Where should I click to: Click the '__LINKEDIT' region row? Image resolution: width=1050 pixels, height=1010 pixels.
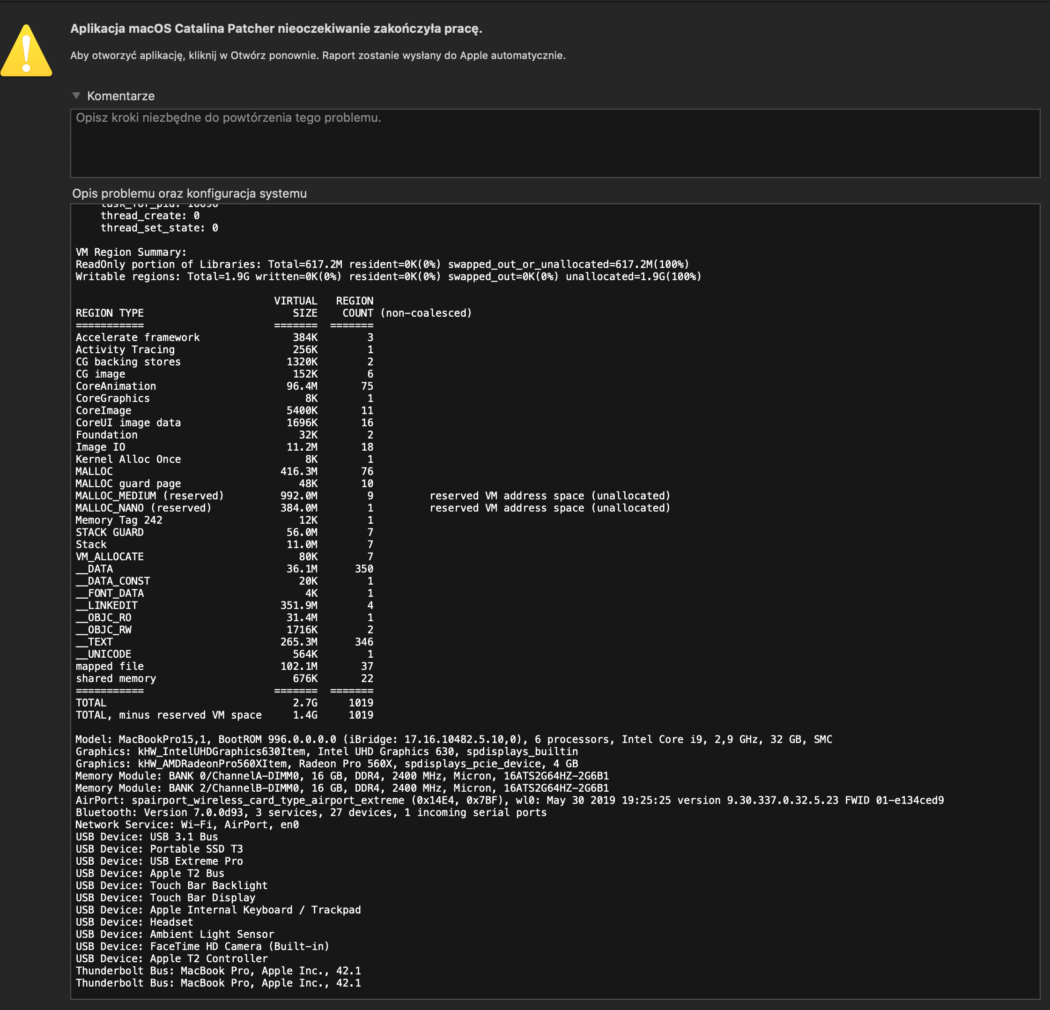107,605
